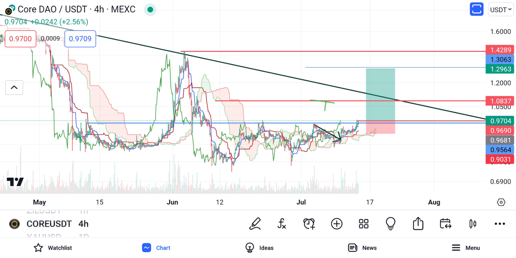The image size is (516, 258).
Task: Toggle the green market status dot
Action: 150,9
